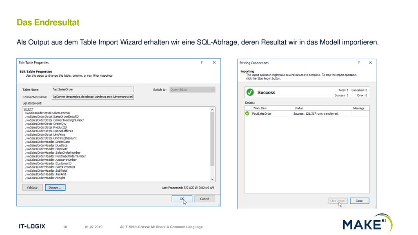Click the vwSalesOrderHeader.AccountNumber line
Image resolution: width=418 pixels, height=235 pixels.
51,160
